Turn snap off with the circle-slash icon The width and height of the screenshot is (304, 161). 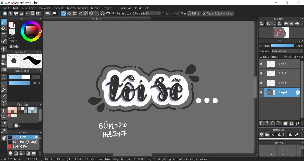[64, 13]
